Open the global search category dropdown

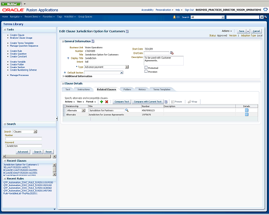pyautogui.click(x=223, y=17)
